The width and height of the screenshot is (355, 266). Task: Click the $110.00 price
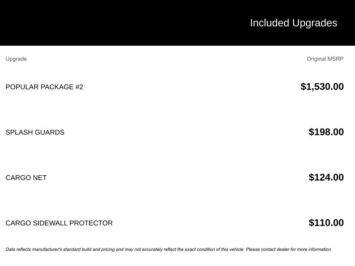[326, 223]
